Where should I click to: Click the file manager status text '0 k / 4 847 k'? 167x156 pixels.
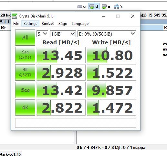pos(89,148)
